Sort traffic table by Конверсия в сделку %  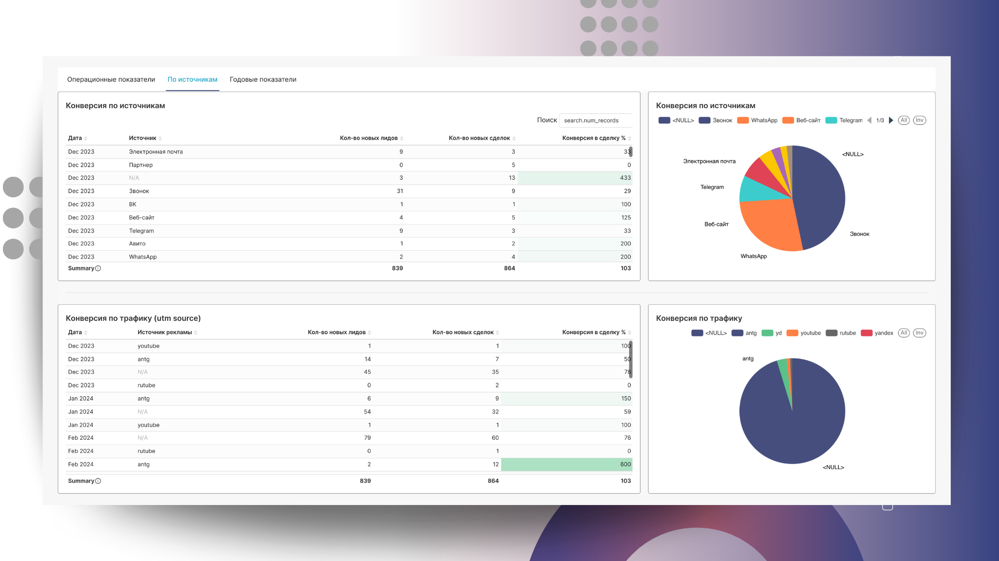click(x=629, y=333)
